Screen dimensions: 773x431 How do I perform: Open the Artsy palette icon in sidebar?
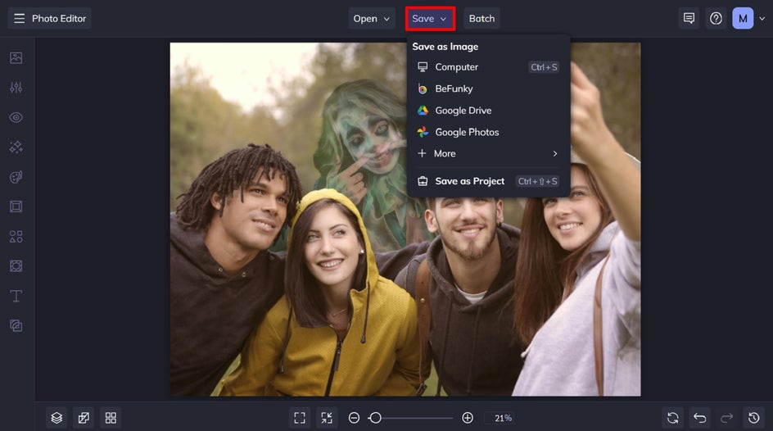click(16, 177)
